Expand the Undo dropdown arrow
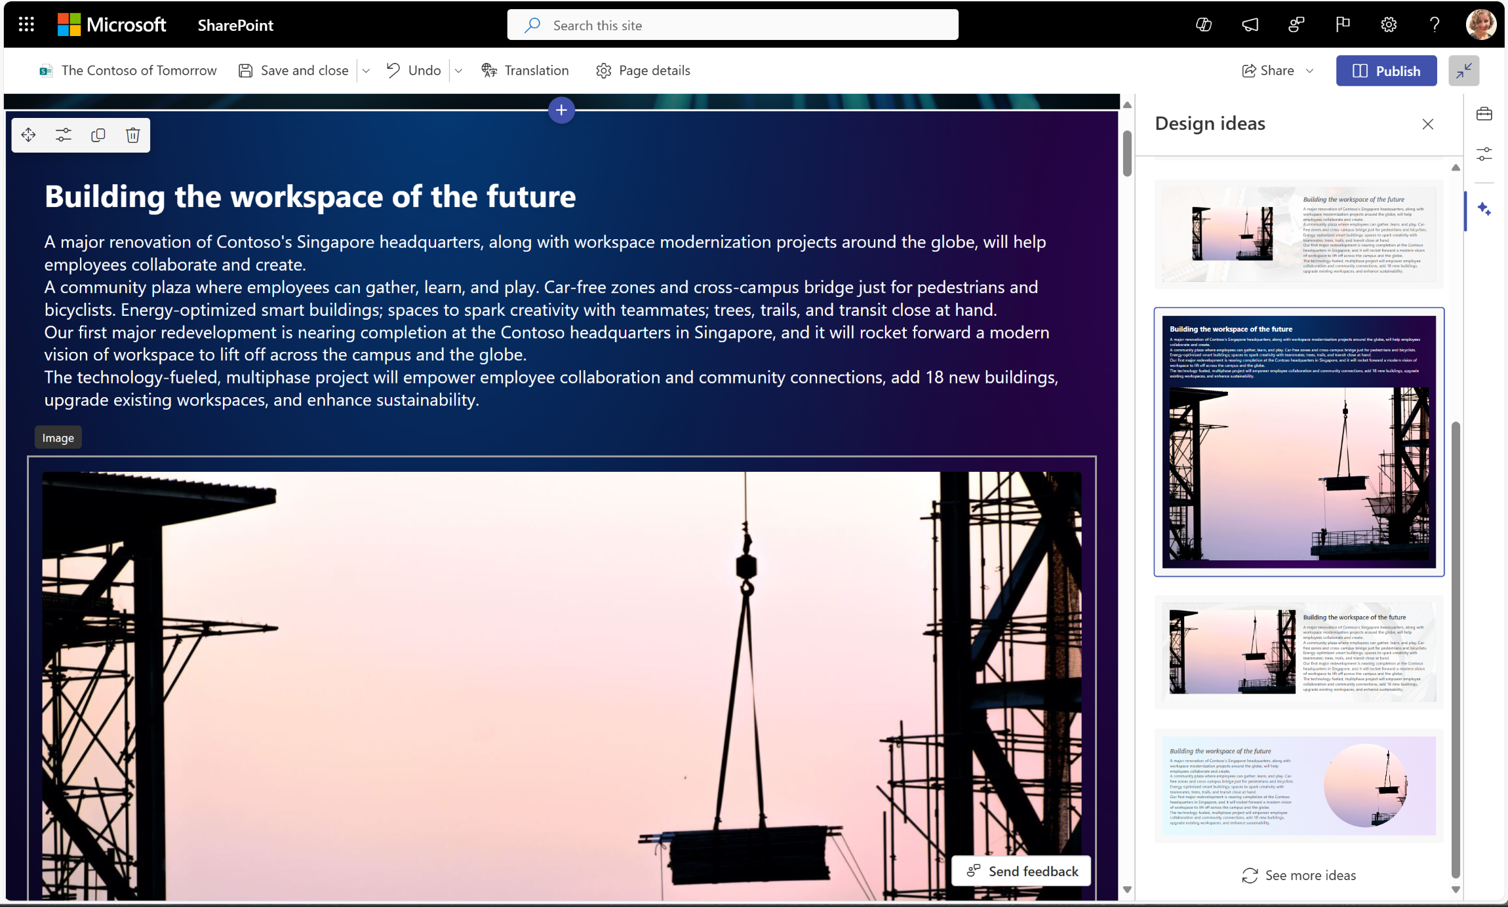Viewport: 1508px width, 907px height. point(458,70)
